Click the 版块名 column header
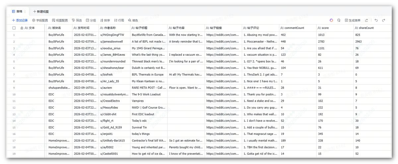The image size is (398, 164). click(59, 28)
